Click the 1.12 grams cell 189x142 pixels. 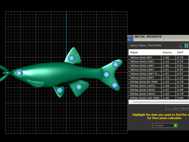click(168, 62)
